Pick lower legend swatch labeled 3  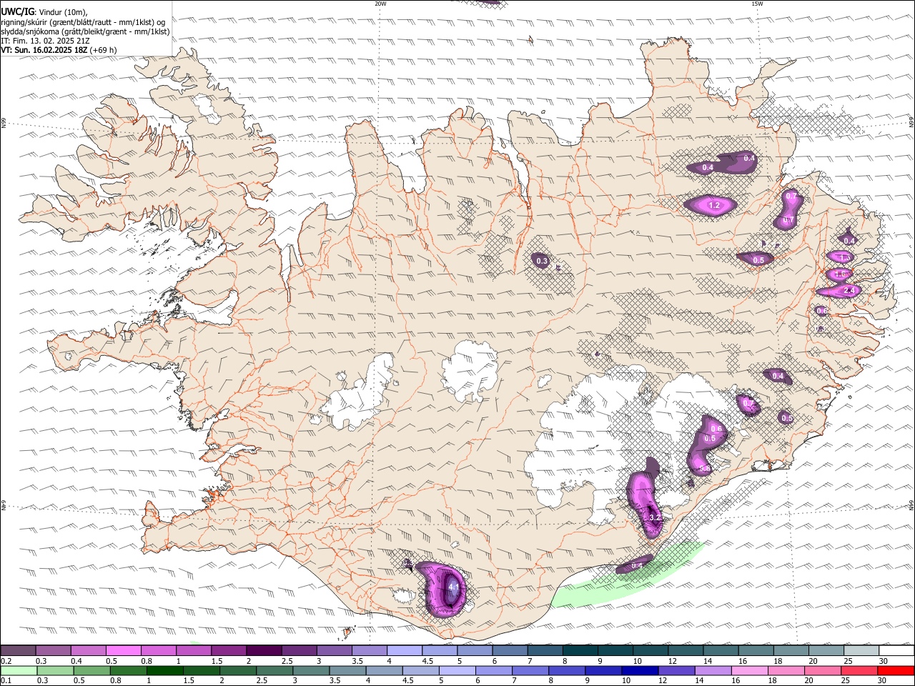click(x=310, y=670)
